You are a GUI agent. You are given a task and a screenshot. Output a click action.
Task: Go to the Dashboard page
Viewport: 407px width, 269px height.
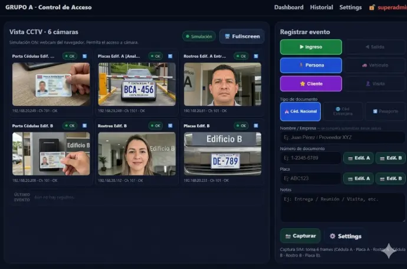tap(288, 8)
